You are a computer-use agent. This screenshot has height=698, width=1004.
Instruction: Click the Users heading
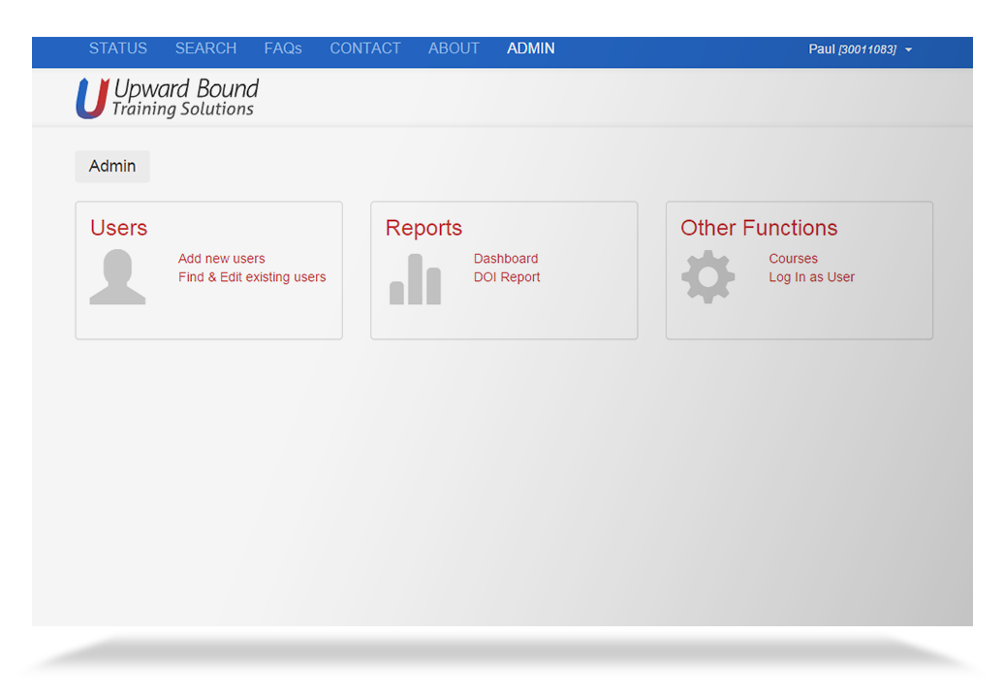118,228
